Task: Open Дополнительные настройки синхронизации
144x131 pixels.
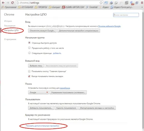Action: [x=79, y=31]
